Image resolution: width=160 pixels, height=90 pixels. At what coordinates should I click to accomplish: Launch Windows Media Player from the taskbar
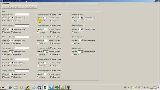point(22,87)
